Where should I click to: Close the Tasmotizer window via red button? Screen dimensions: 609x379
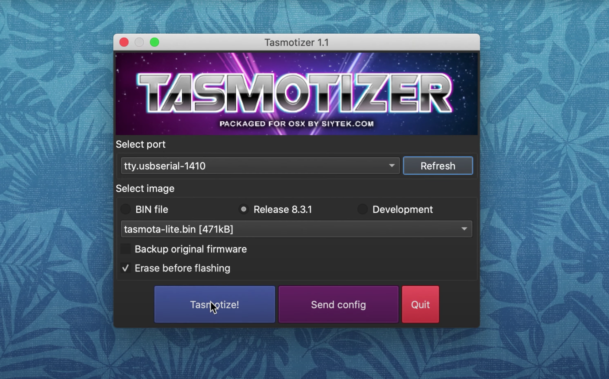[x=124, y=42]
